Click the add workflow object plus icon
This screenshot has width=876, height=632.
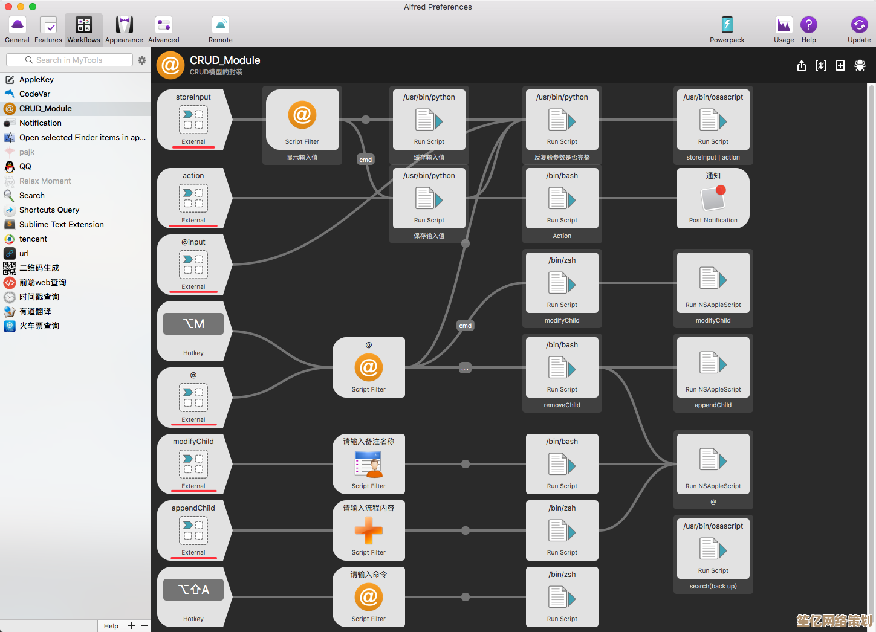coord(840,65)
